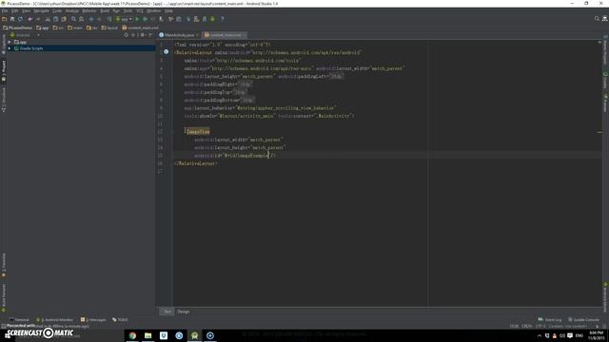Open the Navigate menu
Screen dimensions: 609x342
(x=41, y=10)
